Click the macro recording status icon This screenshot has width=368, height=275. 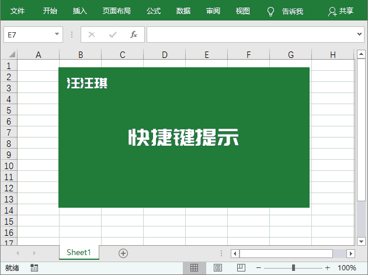[x=34, y=267]
